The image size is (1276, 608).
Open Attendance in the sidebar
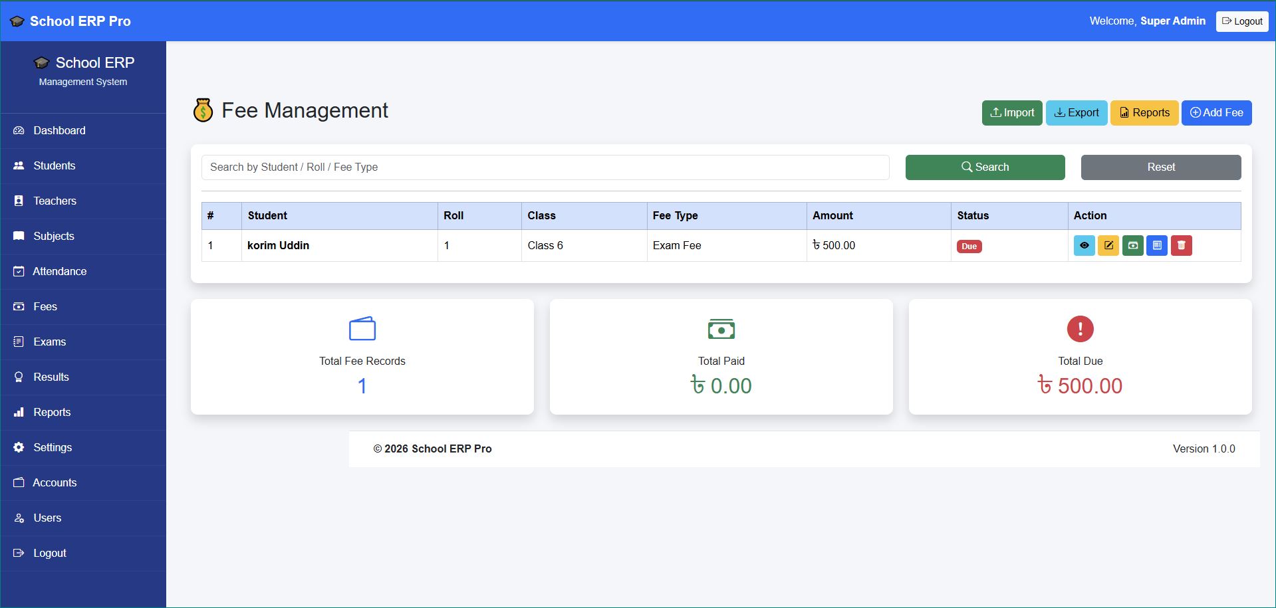coord(83,272)
